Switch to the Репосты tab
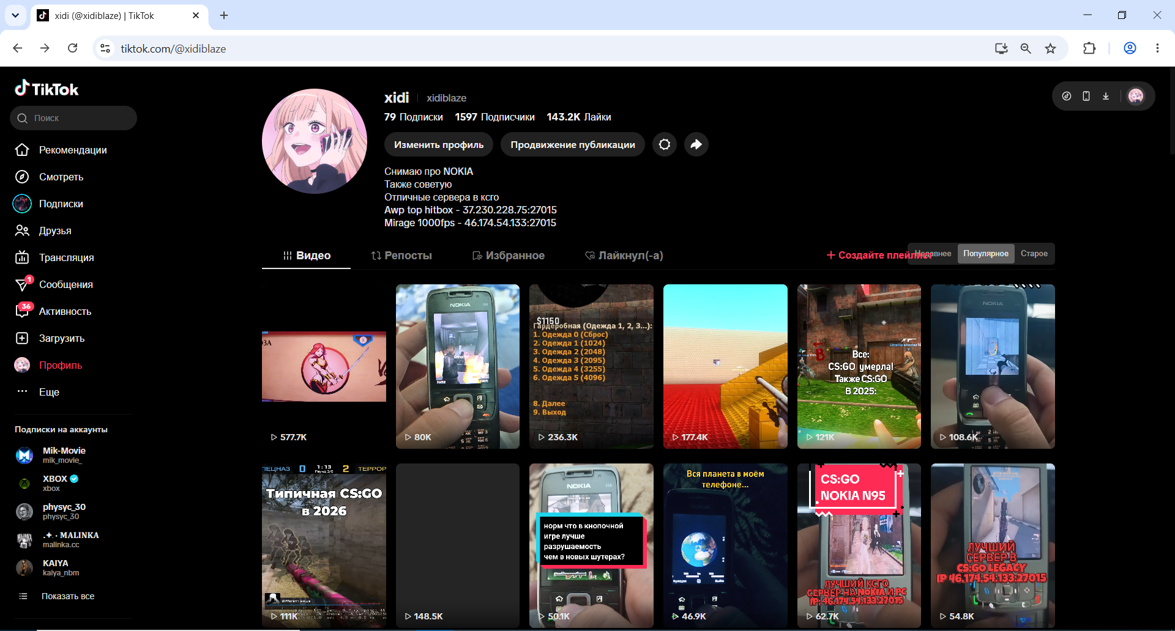 (x=401, y=256)
